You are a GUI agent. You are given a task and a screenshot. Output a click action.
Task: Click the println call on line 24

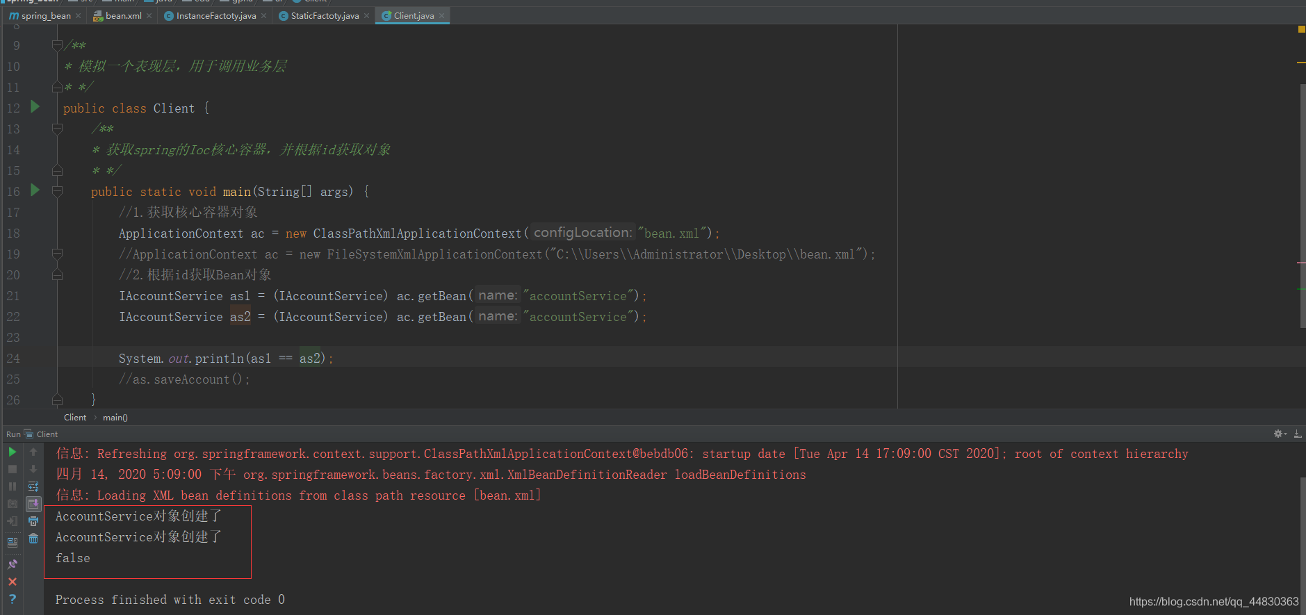[219, 359]
